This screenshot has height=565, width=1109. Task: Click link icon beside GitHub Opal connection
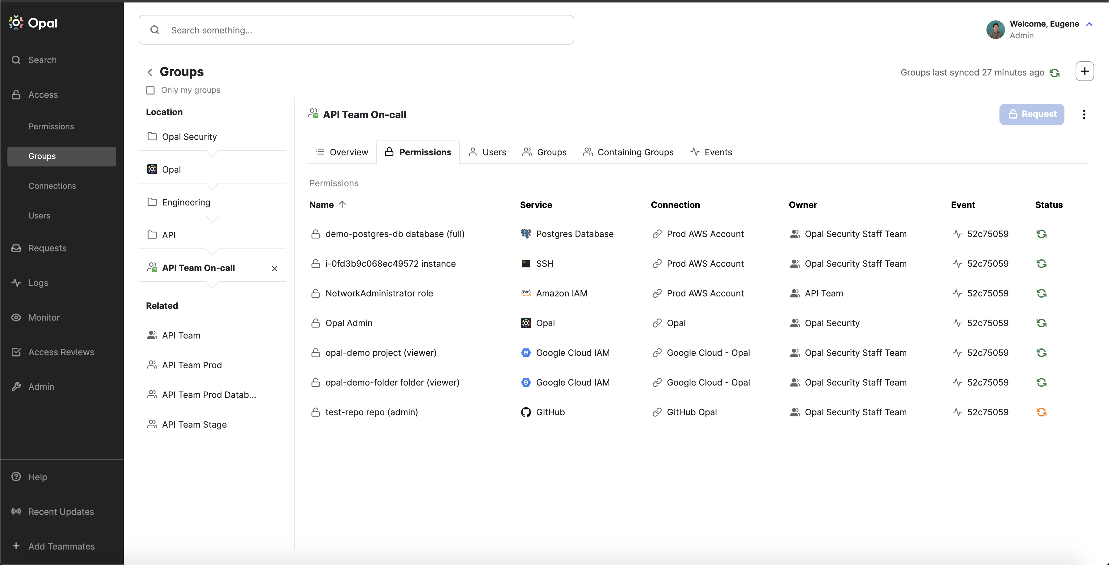click(657, 412)
